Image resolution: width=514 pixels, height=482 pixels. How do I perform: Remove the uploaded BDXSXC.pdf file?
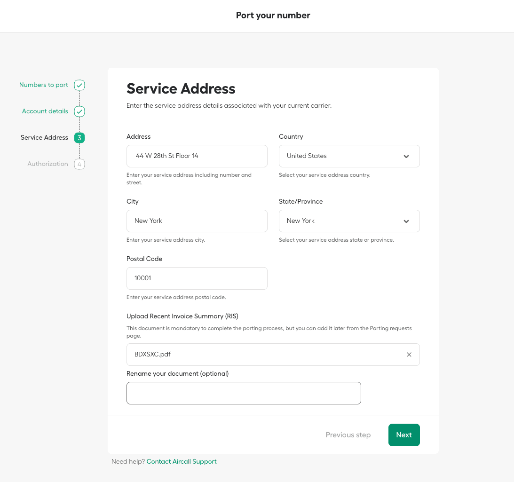409,355
